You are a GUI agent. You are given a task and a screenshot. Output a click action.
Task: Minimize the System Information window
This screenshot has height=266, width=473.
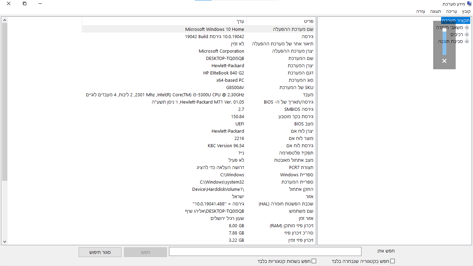point(40,3)
